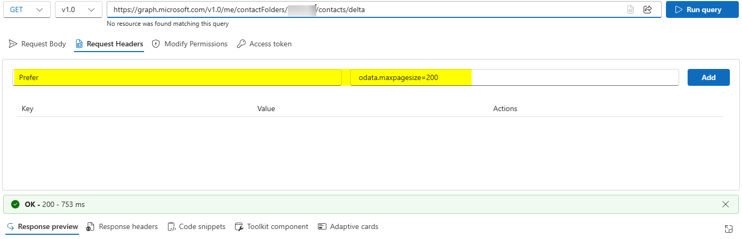
Task: Click the header value field odata.maxpagesize=200
Action: pos(514,77)
